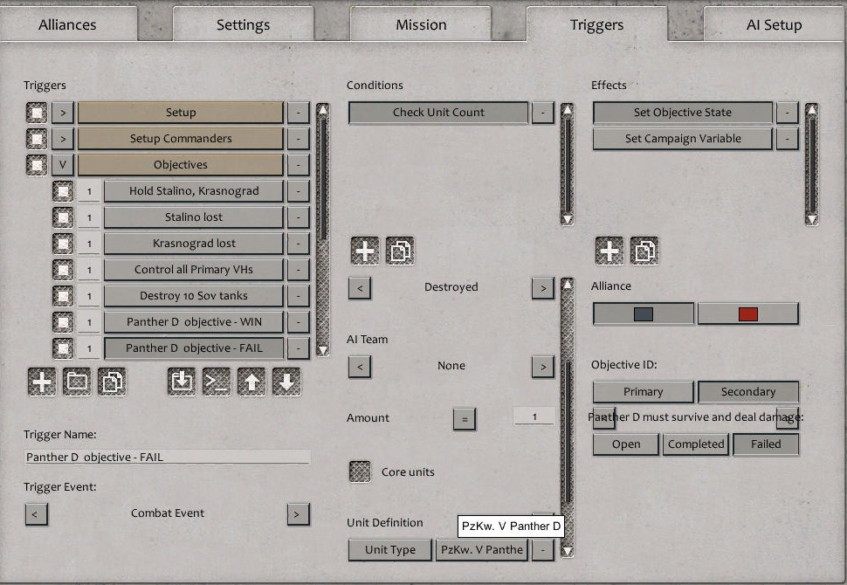Create new trigger folder icon

pyautogui.click(x=77, y=382)
